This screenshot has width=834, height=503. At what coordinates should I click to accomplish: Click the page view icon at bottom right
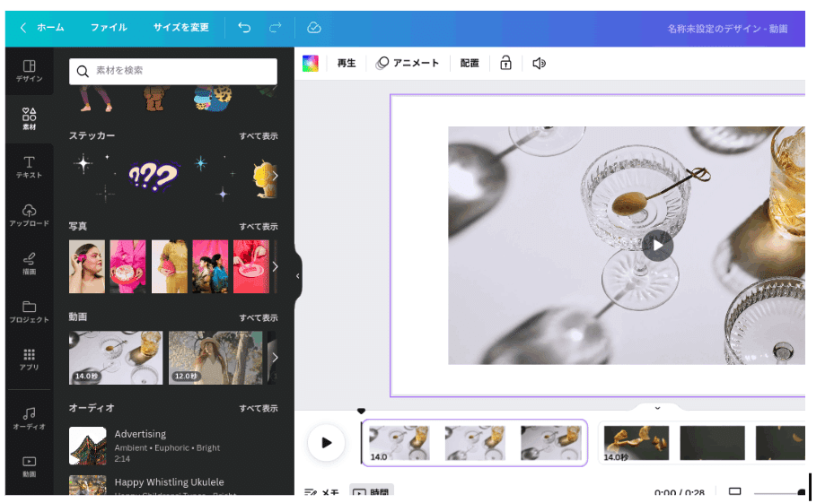click(734, 491)
